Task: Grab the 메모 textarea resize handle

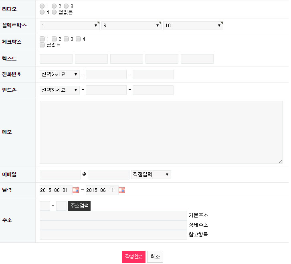Action: (280, 162)
